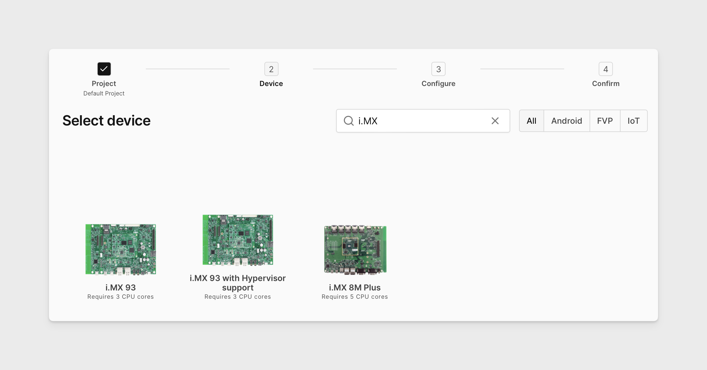The width and height of the screenshot is (707, 370).
Task: Select i.MX 93 with Hypervisor board image
Action: point(238,240)
